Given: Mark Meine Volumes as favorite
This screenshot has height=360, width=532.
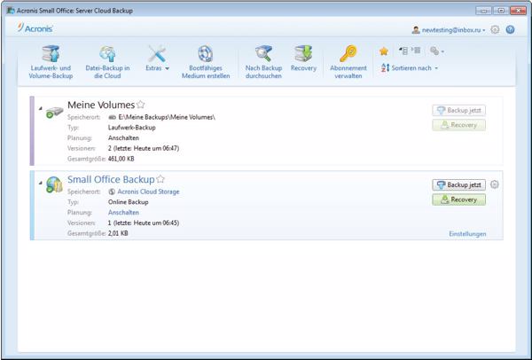Looking at the screenshot, I should (140, 105).
